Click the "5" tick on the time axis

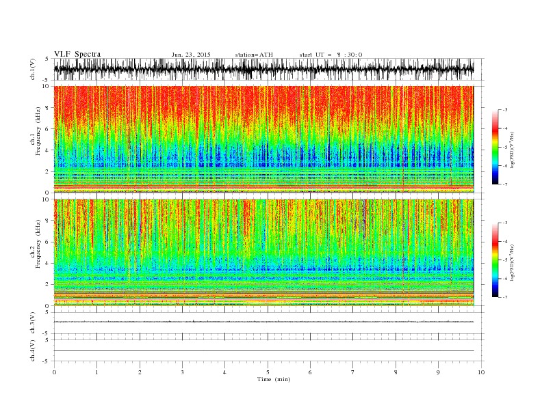click(268, 372)
